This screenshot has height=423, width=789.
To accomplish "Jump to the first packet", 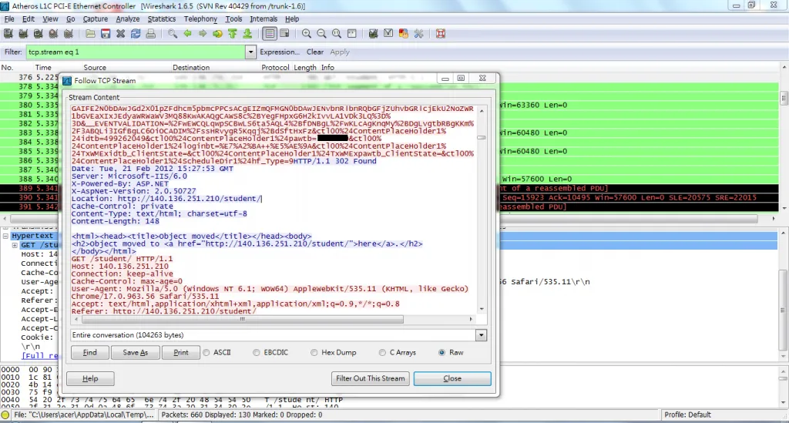I will (x=233, y=34).
